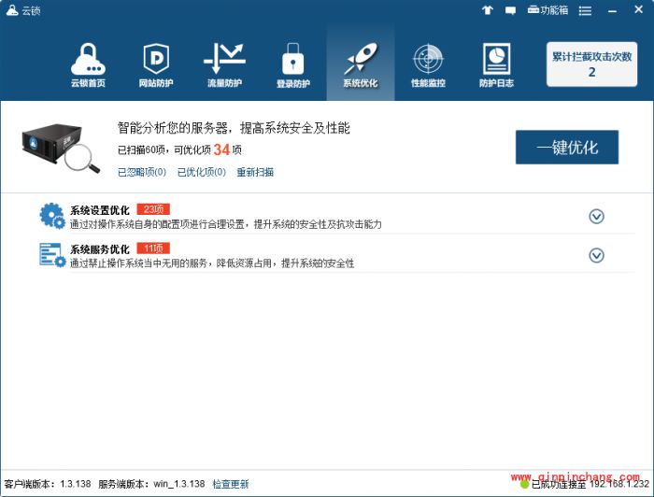
Task: Close the 云锁 window
Action: click(638, 9)
